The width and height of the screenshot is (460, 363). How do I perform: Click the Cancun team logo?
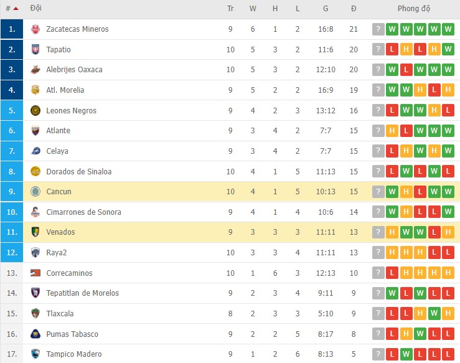35,192
